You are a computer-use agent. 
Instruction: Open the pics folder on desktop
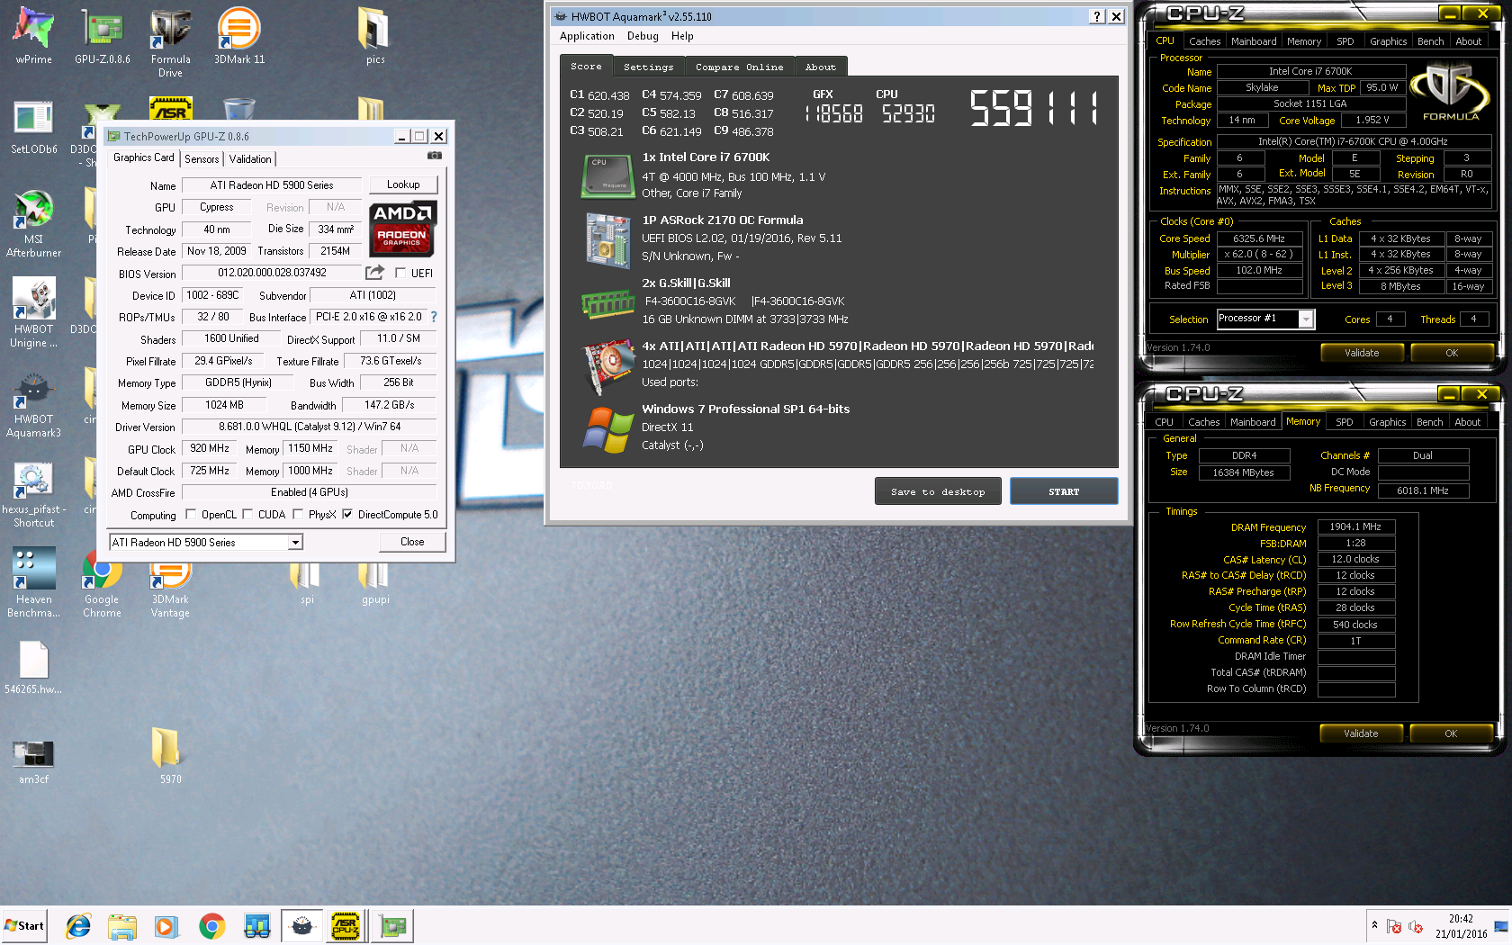[375, 36]
